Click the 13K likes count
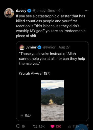 [x=58, y=126]
